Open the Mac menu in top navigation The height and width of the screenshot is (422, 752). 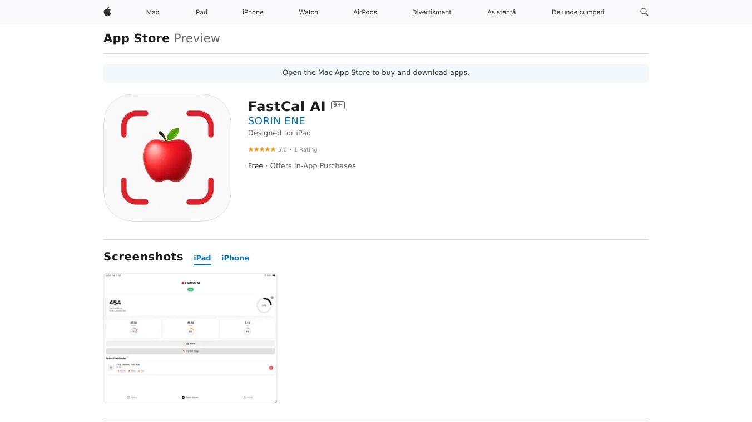152,12
